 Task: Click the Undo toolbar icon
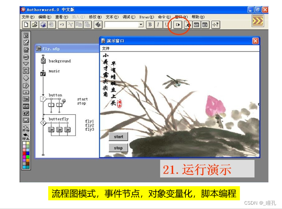tap(62, 25)
